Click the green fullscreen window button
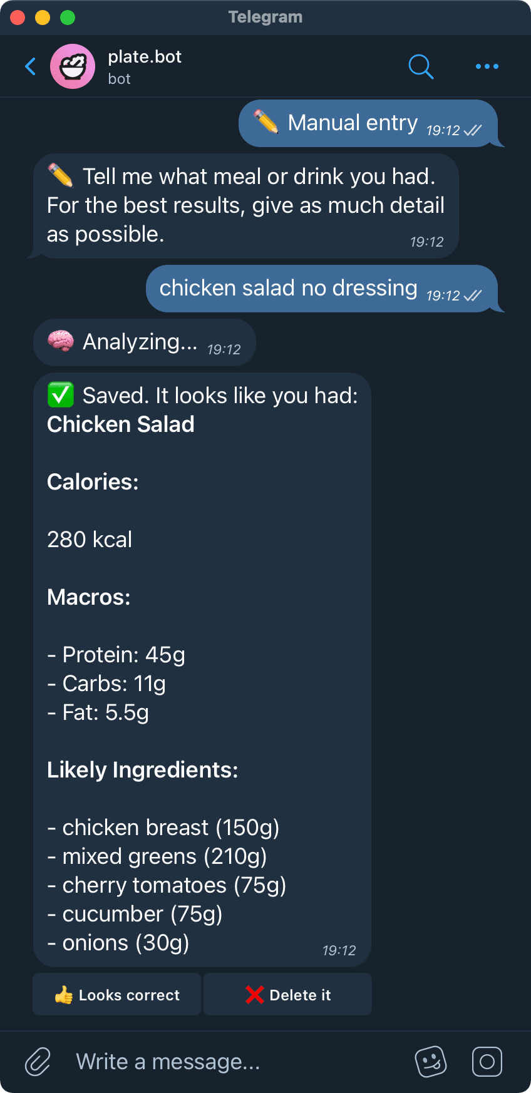The image size is (531, 1093). pyautogui.click(x=68, y=18)
